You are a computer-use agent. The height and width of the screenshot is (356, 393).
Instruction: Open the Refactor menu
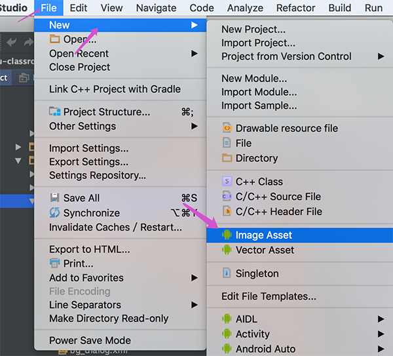click(296, 8)
